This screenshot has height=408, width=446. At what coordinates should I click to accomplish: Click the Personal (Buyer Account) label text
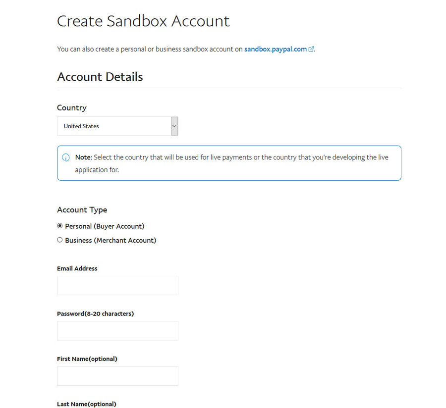[x=105, y=226]
